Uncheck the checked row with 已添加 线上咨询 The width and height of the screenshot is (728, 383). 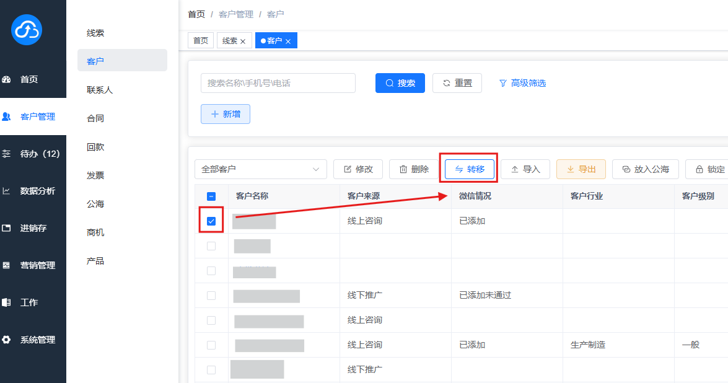tap(211, 221)
